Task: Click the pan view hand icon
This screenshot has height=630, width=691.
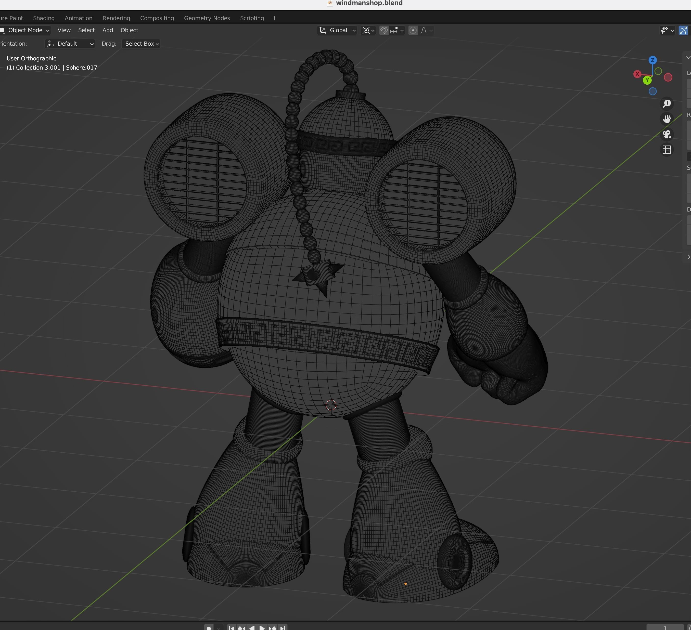Action: click(x=667, y=119)
